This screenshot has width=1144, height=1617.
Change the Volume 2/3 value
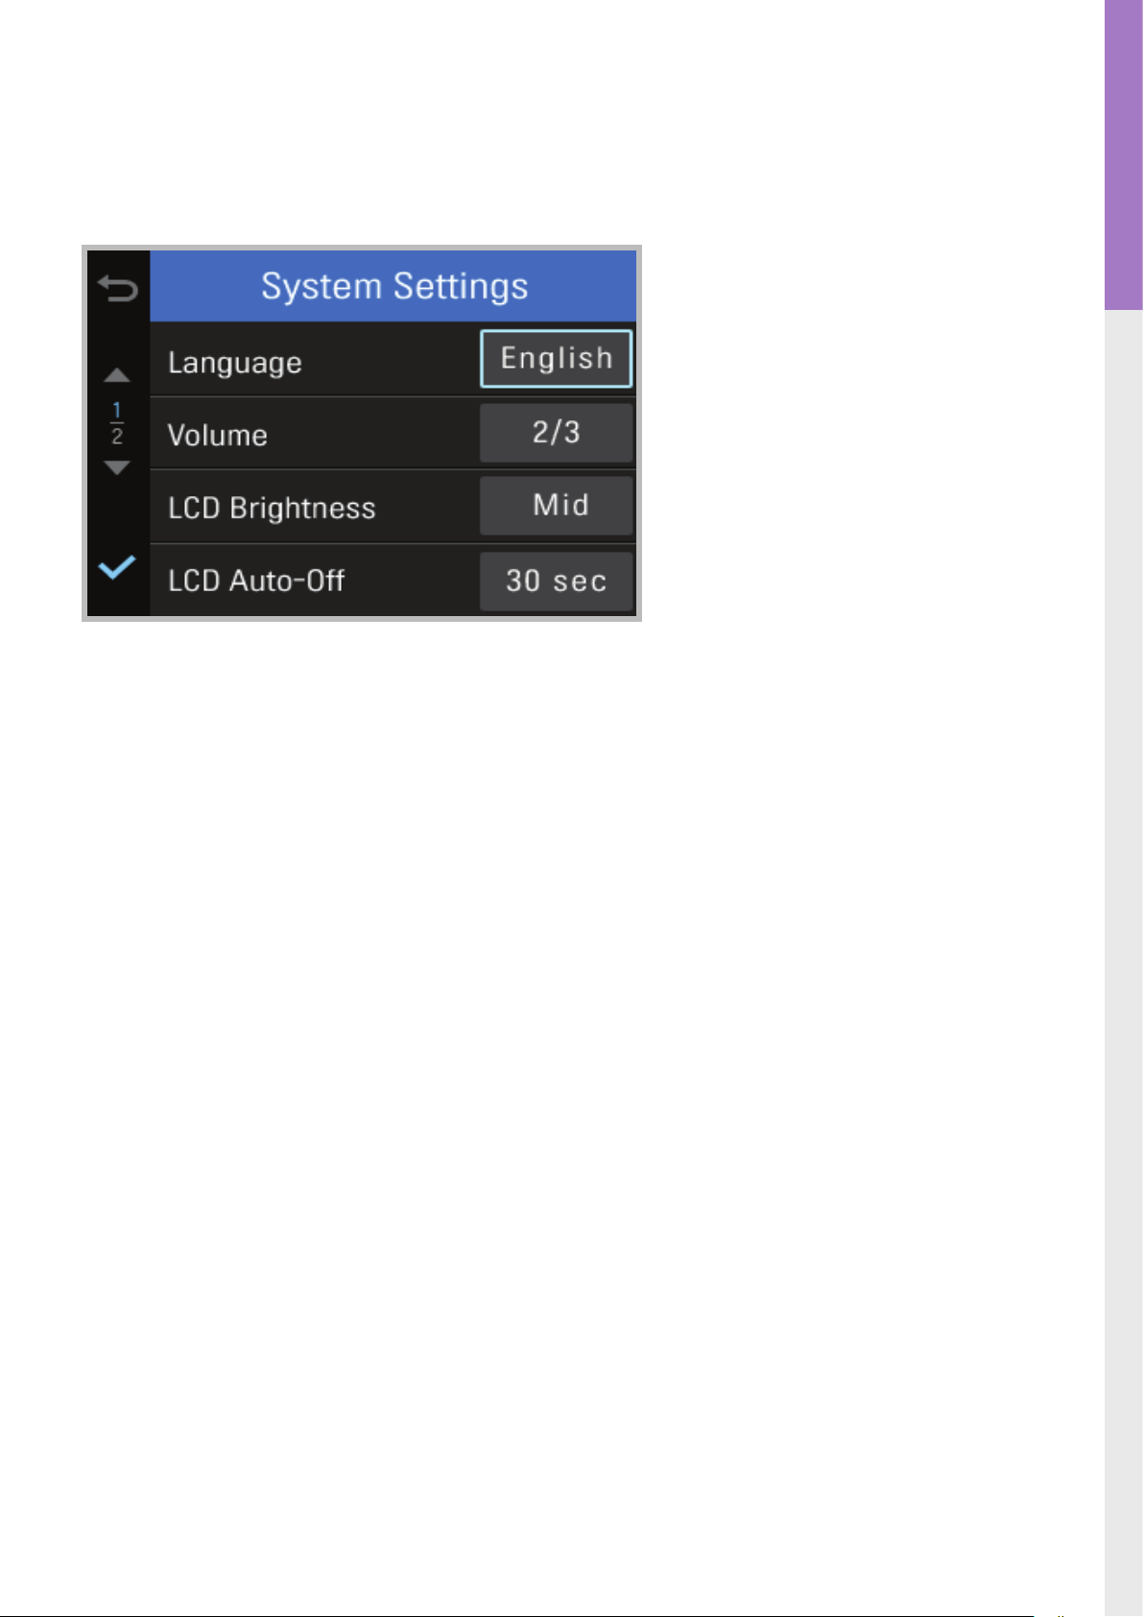coord(556,433)
